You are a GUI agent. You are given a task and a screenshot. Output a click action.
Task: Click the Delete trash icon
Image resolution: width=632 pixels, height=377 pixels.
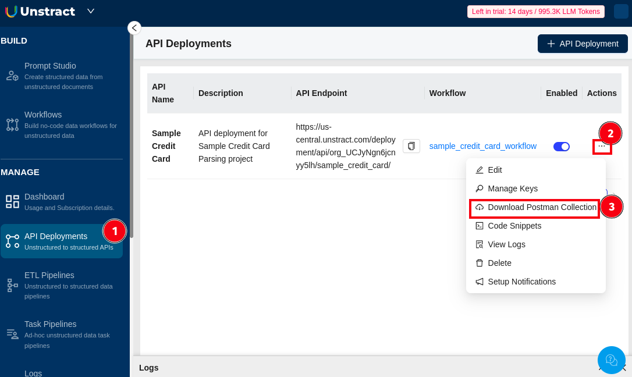[x=480, y=263]
